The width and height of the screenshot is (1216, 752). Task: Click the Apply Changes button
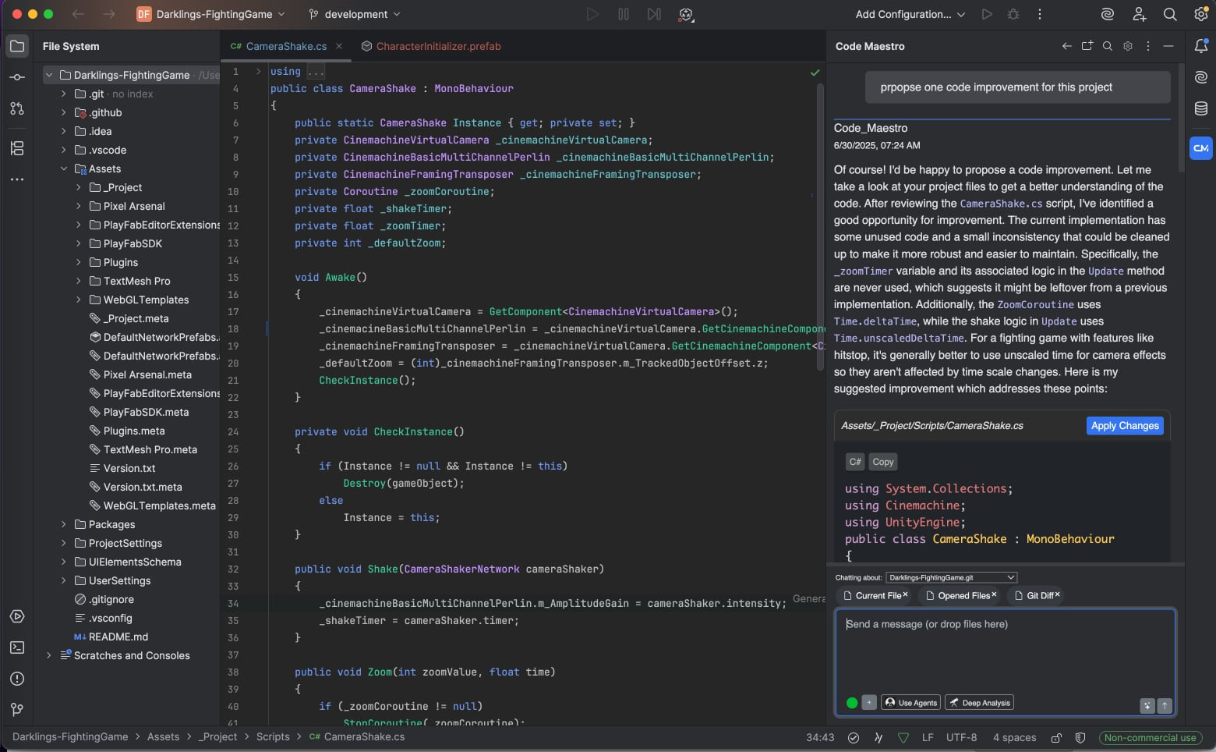point(1124,425)
